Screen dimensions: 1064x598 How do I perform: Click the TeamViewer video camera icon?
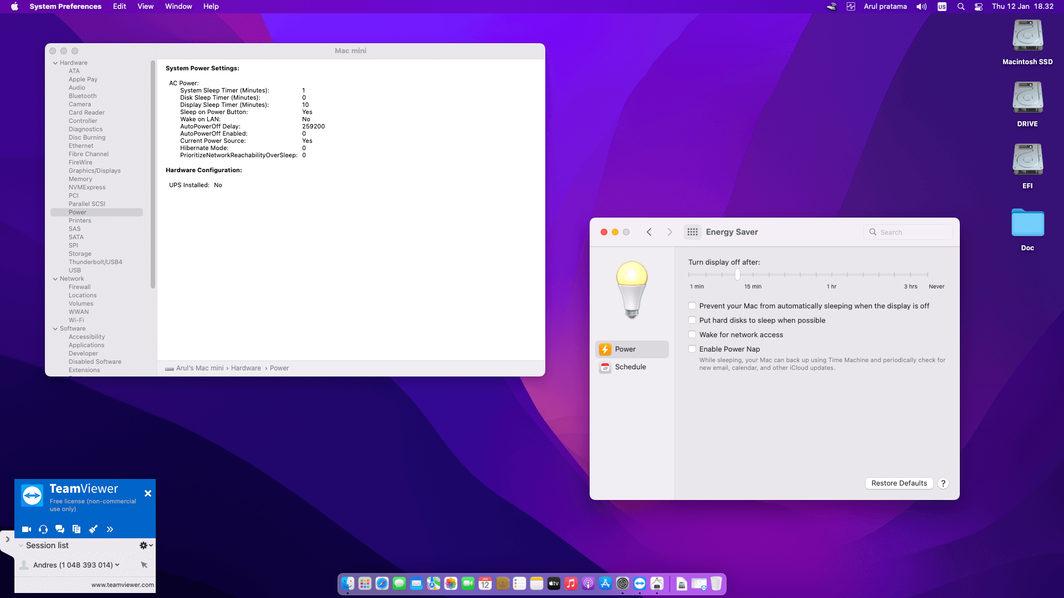click(26, 529)
